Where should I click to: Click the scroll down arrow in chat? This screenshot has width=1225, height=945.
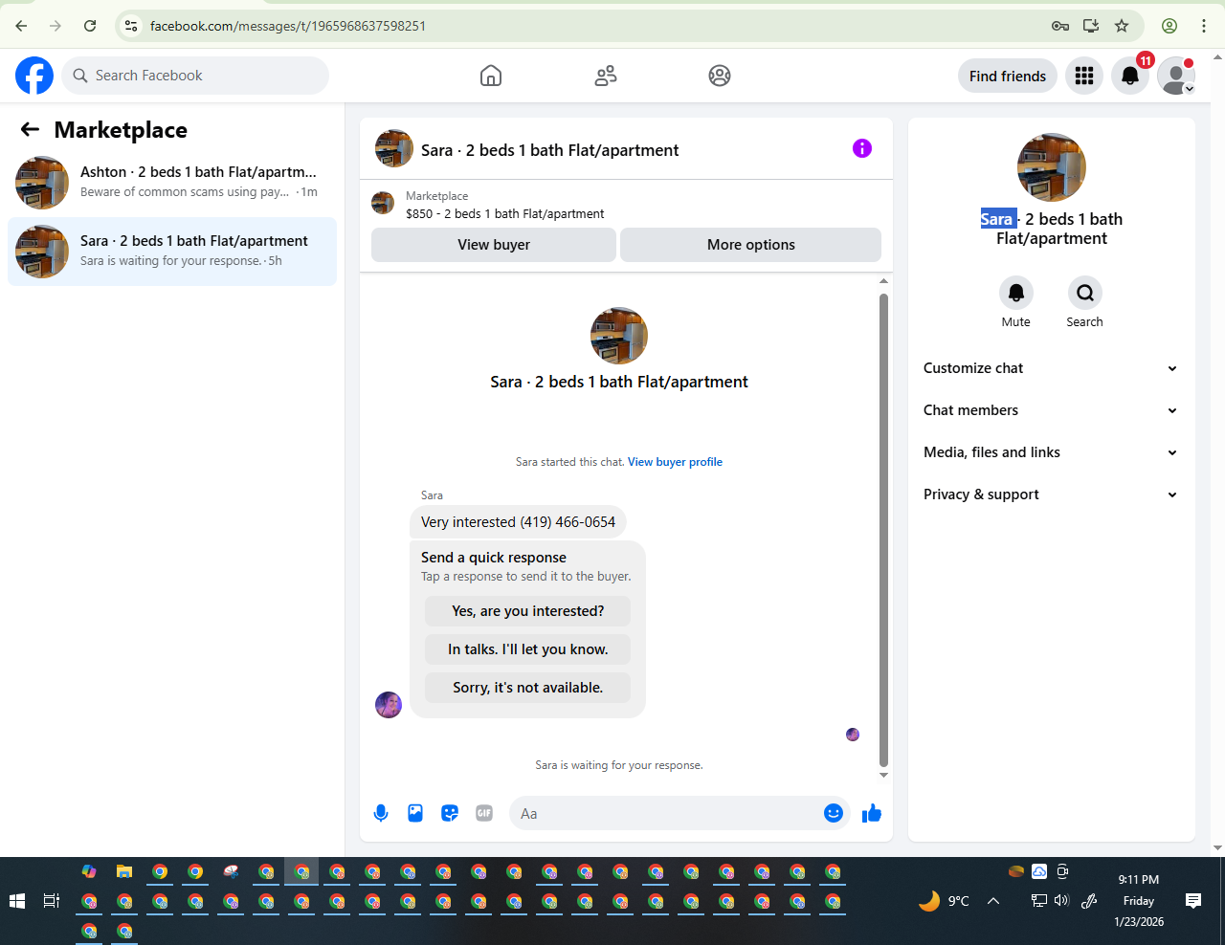pos(883,775)
